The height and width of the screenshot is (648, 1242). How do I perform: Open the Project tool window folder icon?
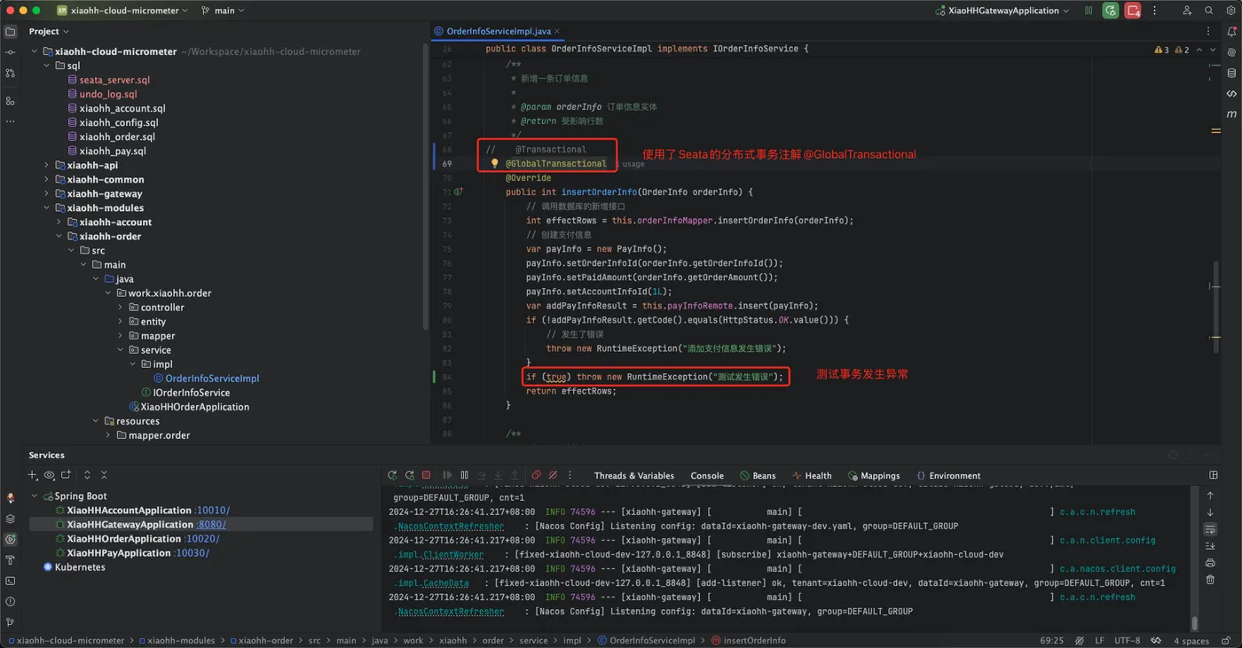click(x=11, y=31)
